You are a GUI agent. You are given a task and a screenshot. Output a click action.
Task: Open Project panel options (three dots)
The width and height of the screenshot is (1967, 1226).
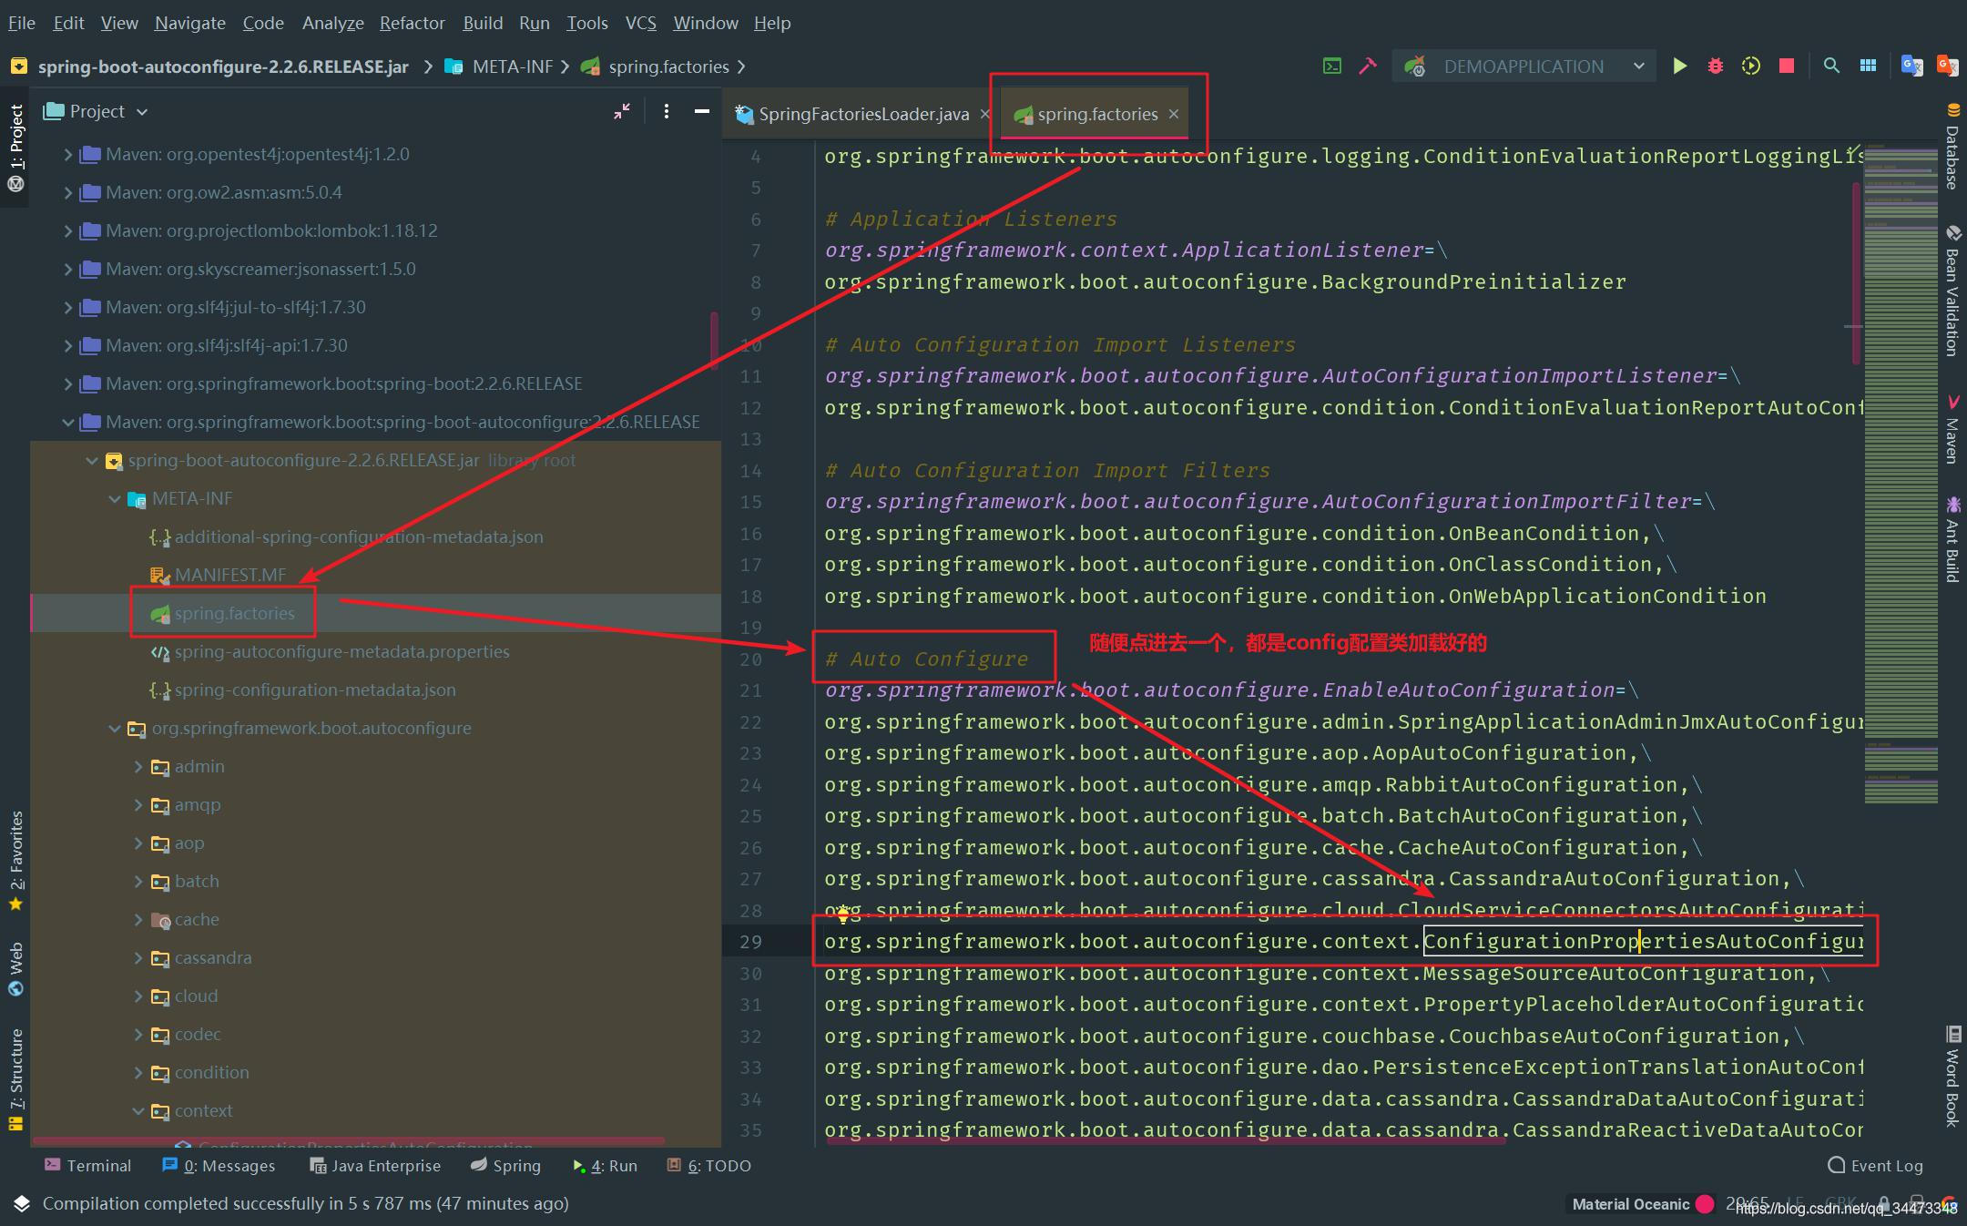[x=667, y=111]
